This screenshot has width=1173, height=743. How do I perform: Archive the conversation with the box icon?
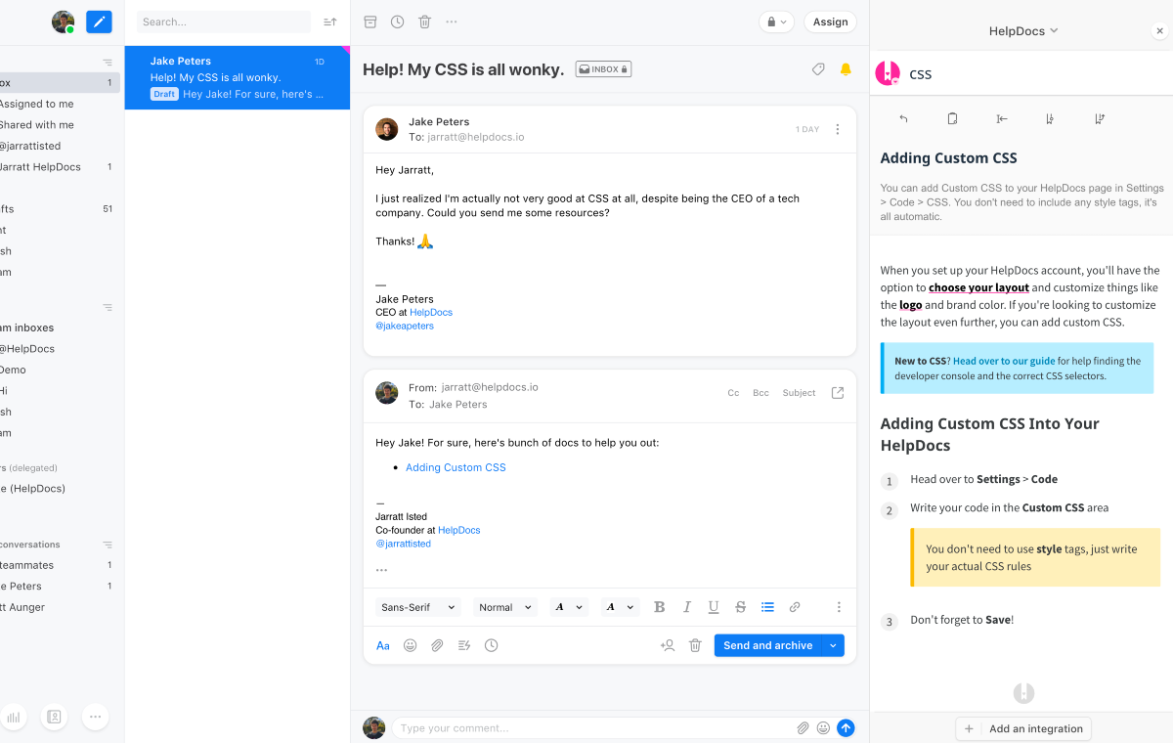click(x=369, y=22)
